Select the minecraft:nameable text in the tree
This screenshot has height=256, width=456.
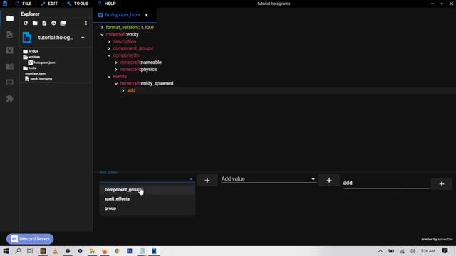141,63
